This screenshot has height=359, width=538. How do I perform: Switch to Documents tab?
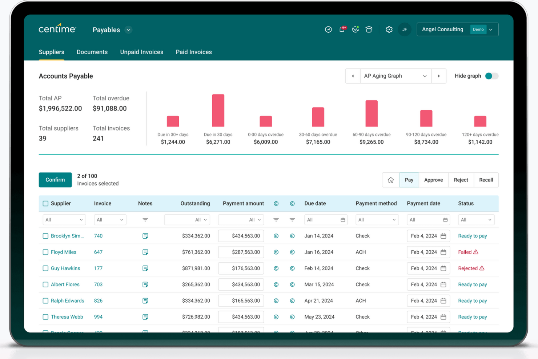click(x=92, y=52)
